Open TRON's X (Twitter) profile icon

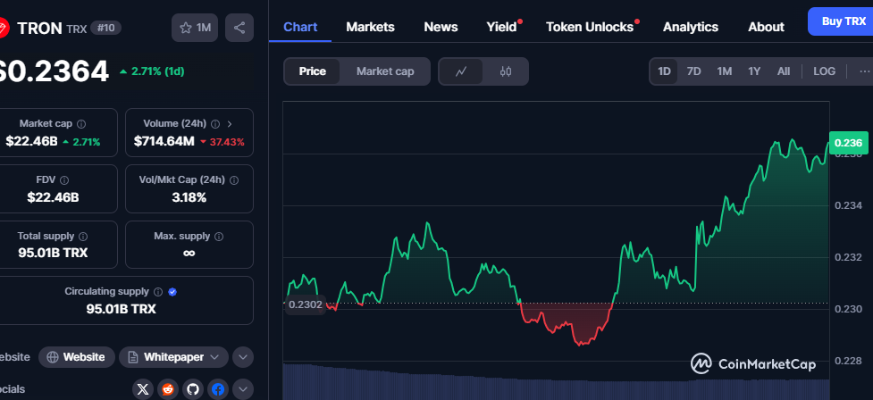[x=143, y=389]
